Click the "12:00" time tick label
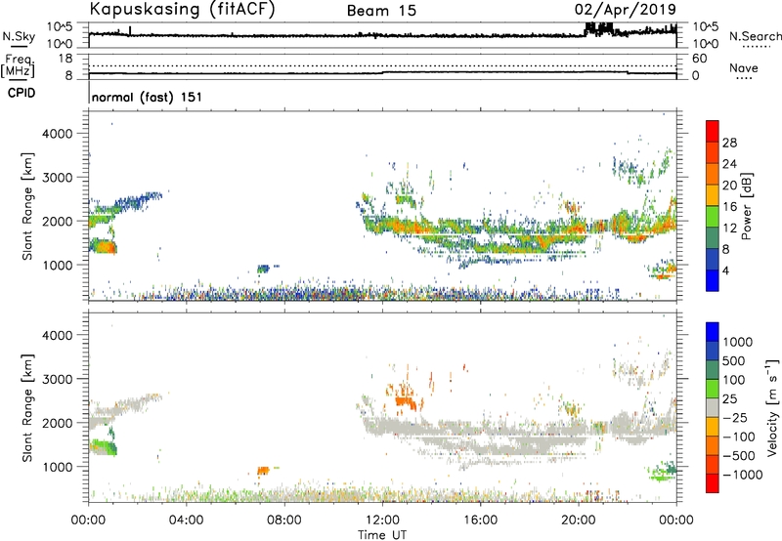The width and height of the screenshot is (782, 541). 382,520
